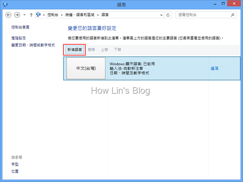Image resolution: width=243 pixels, height=182 pixels.
Task: Go up one level with up arrow
Action: pos(31,15)
